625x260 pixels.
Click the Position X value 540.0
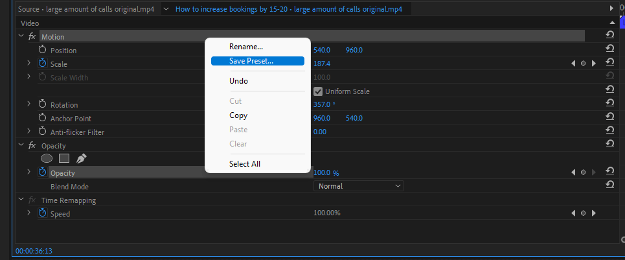click(322, 50)
